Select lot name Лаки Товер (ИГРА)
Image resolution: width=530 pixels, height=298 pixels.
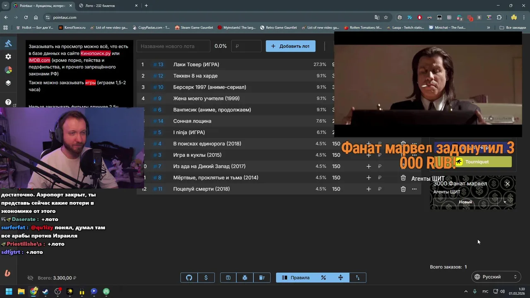196,65
